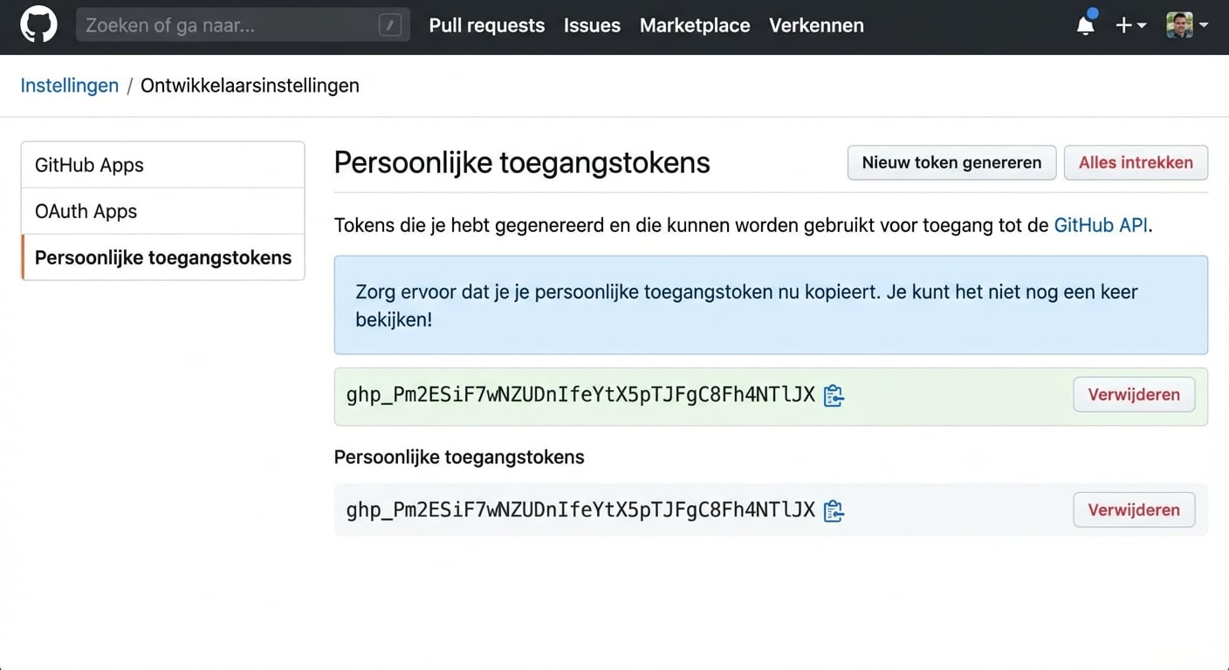Open the Issues navigation item
This screenshot has width=1229, height=670.
[x=592, y=25]
